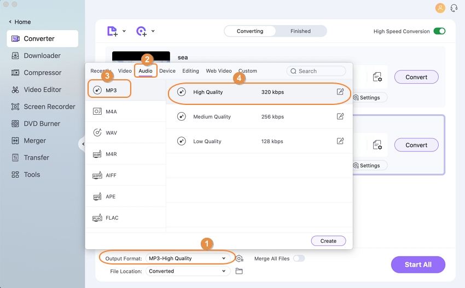Open the DVD Burner section
The height and width of the screenshot is (288, 465).
click(x=43, y=124)
